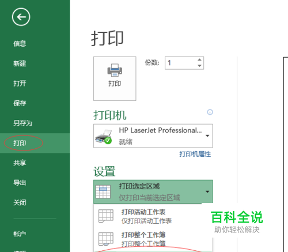Increase copies with the up spinner

199,60
